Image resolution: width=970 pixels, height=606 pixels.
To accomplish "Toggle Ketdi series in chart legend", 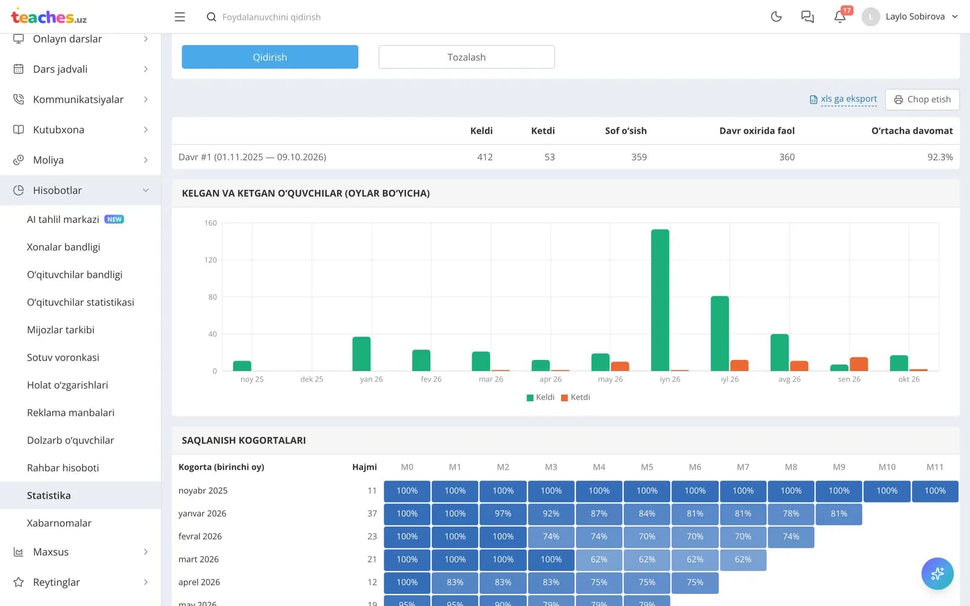I will 575,397.
